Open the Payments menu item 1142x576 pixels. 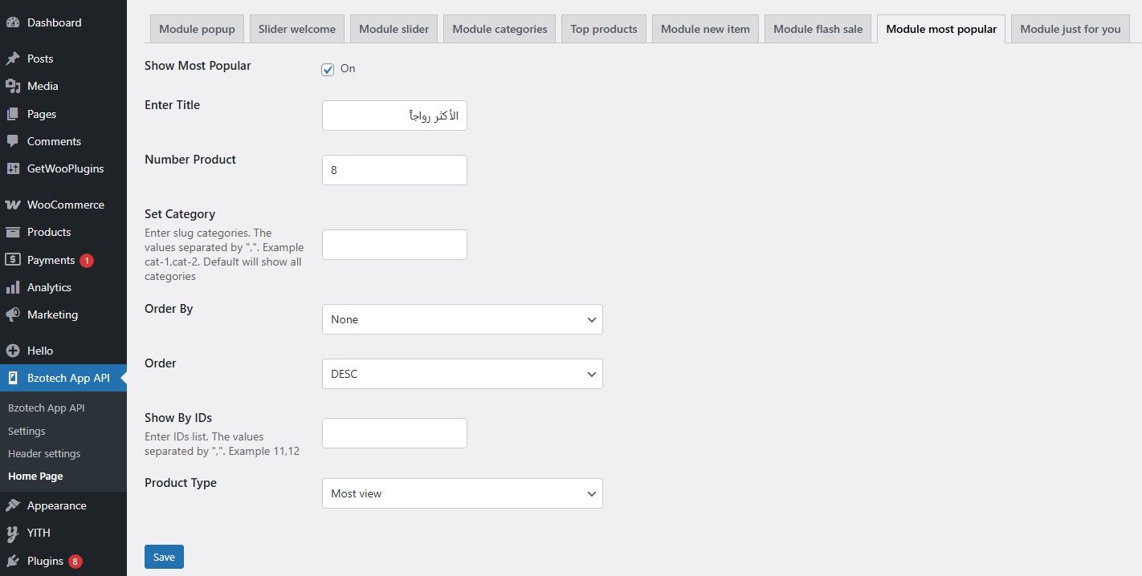coord(63,260)
